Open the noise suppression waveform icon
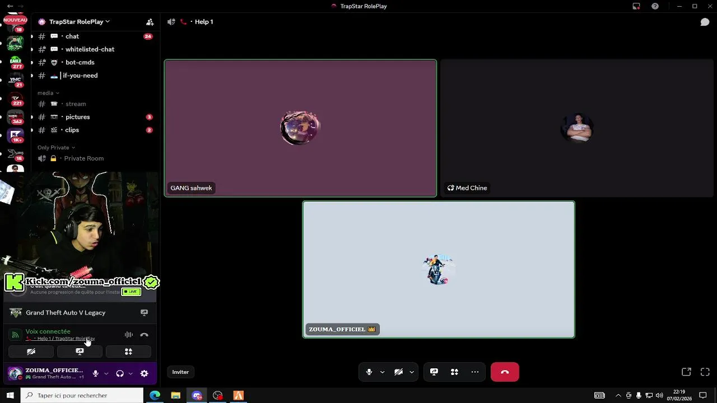 (x=129, y=335)
